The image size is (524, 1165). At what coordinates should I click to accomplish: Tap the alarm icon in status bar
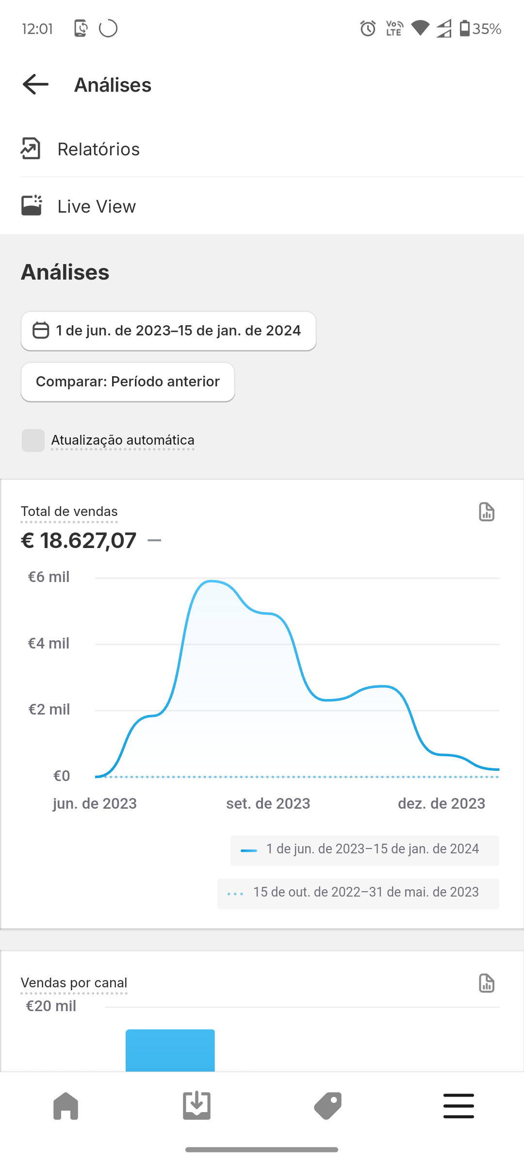point(368,29)
